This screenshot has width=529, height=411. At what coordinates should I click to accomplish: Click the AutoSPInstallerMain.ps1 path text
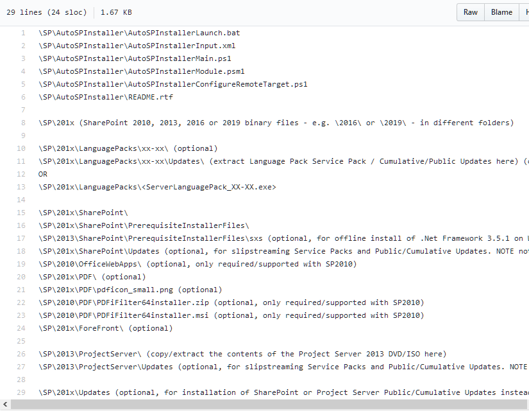(x=135, y=58)
